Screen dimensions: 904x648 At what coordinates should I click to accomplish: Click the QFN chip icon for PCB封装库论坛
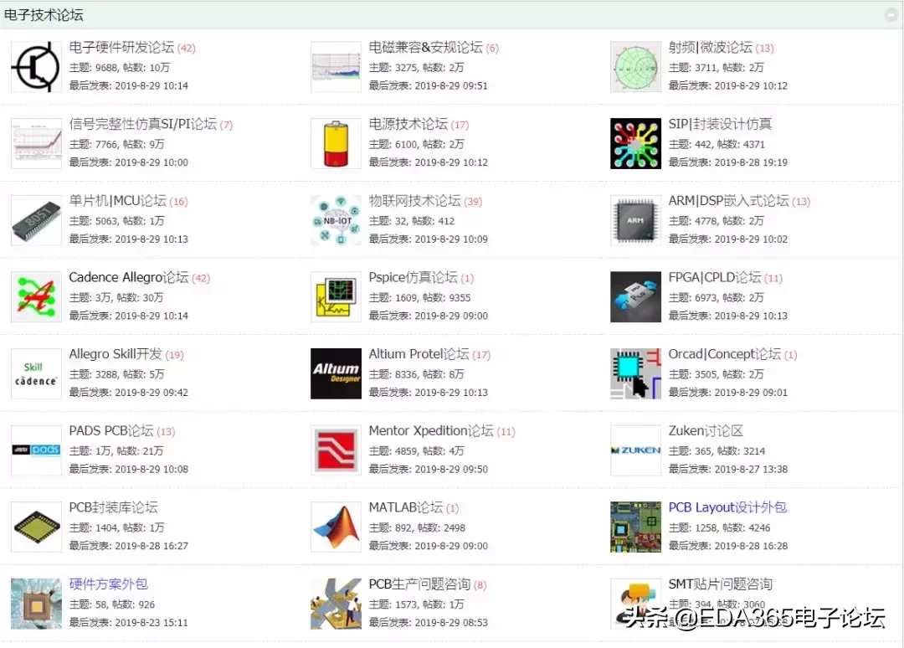(x=36, y=527)
